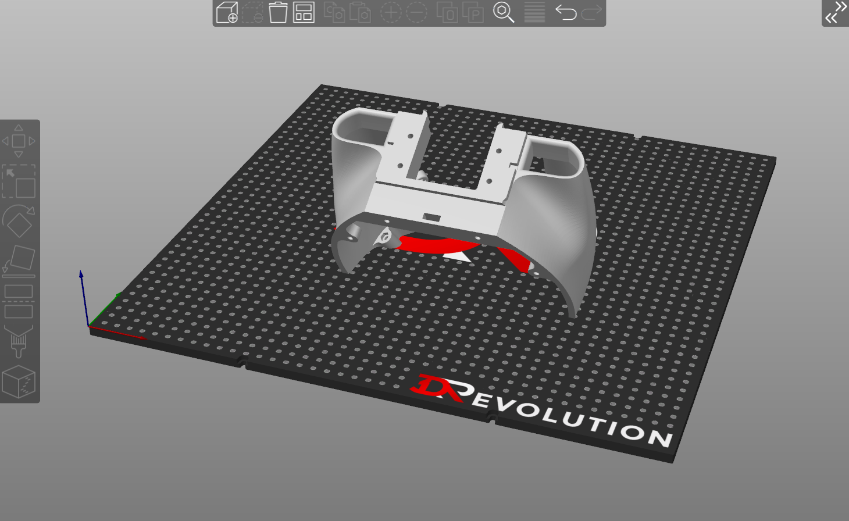
Task: Open the Zoom to model magnifier icon
Action: pos(504,13)
